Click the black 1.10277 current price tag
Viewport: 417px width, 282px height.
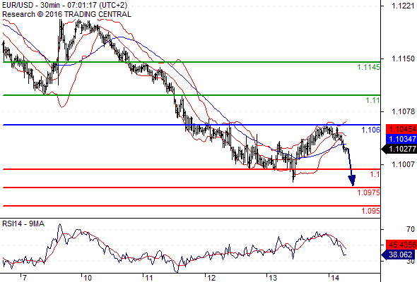[x=399, y=149]
